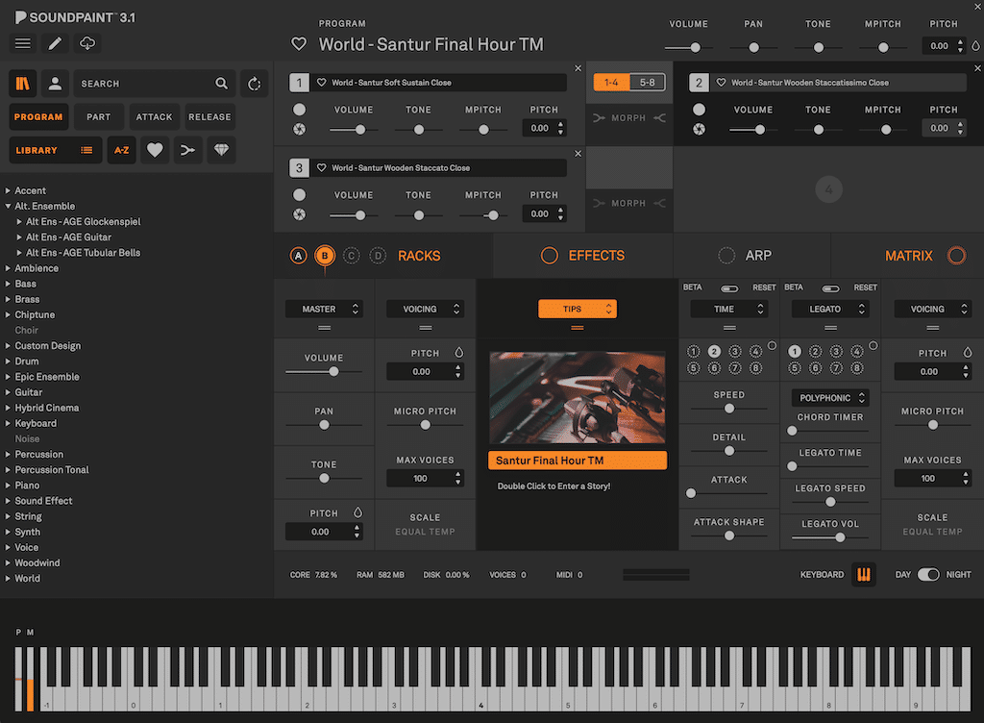This screenshot has height=723, width=984.
Task: Open the hamburger main menu
Action: (23, 43)
